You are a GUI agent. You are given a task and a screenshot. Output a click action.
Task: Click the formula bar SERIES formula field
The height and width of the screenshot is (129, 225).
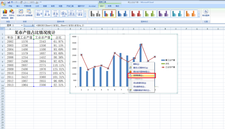tap(129, 25)
